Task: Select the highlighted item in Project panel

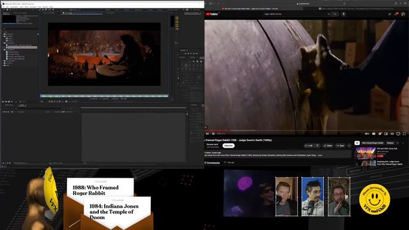Action: coord(22,47)
